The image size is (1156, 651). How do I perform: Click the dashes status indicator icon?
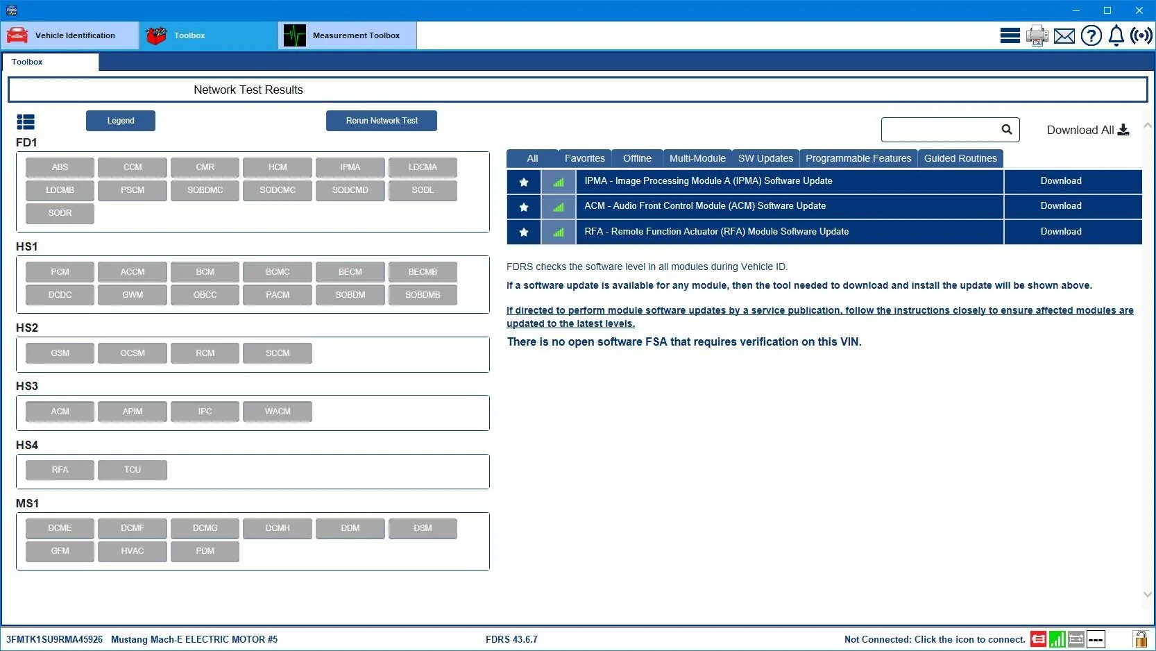(1096, 639)
